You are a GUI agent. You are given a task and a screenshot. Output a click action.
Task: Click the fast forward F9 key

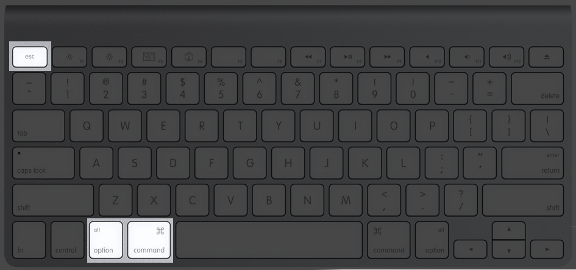(387, 57)
